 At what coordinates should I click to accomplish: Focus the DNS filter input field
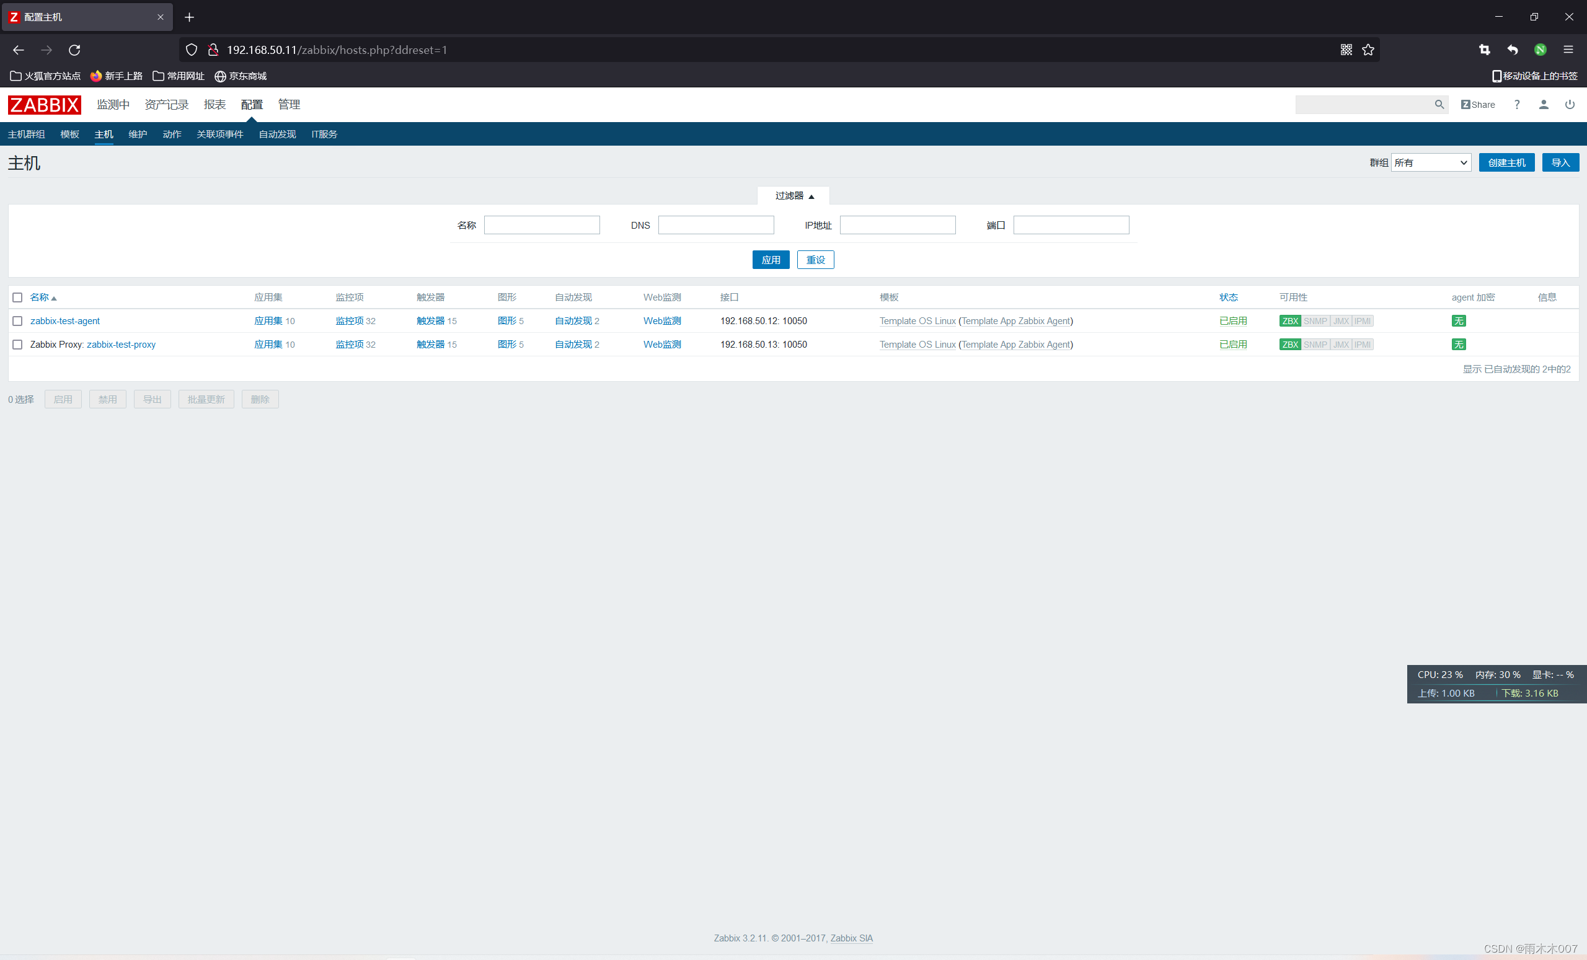[715, 225]
